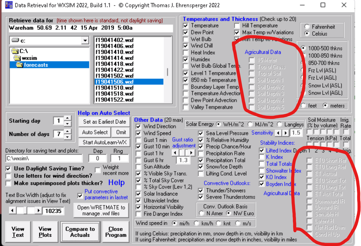Select file f19041510.wxf
361x246 pixels.
[x=115, y=88]
